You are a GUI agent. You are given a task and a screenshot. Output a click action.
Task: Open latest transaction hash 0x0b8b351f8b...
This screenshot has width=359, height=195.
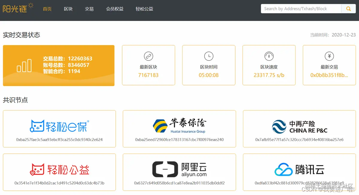coord(329,75)
